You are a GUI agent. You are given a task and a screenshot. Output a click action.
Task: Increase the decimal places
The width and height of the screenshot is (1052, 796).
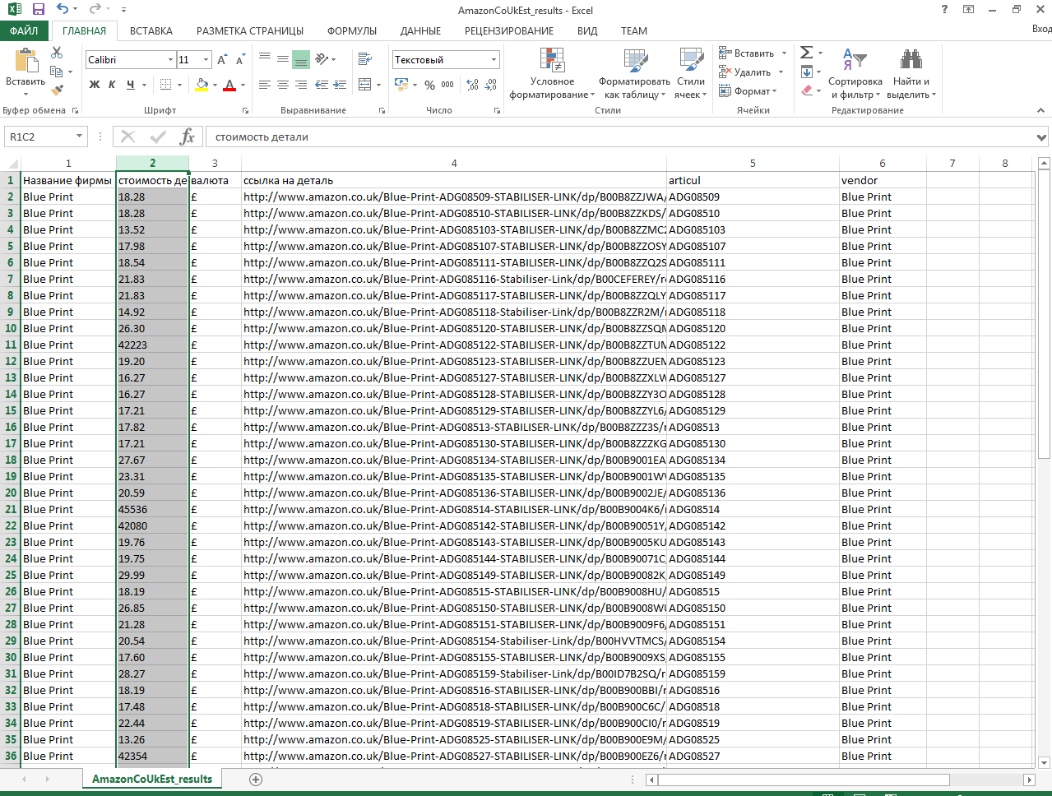click(x=472, y=85)
